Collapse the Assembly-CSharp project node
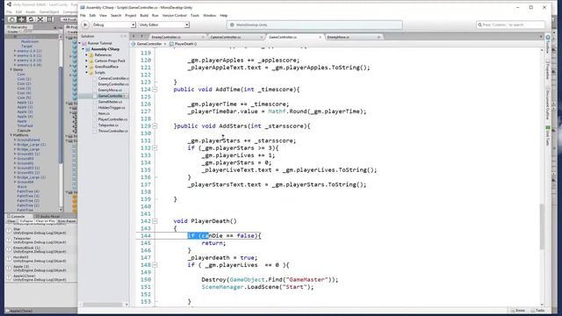The image size is (562, 316). pos(83,49)
